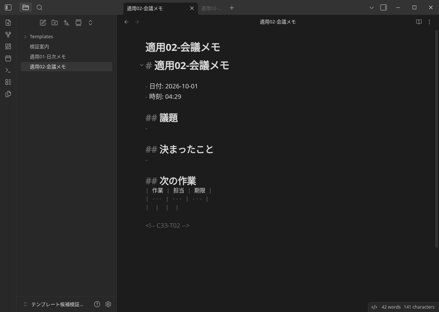The width and height of the screenshot is (439, 312).
Task: Open the help icon
Action: (x=97, y=305)
